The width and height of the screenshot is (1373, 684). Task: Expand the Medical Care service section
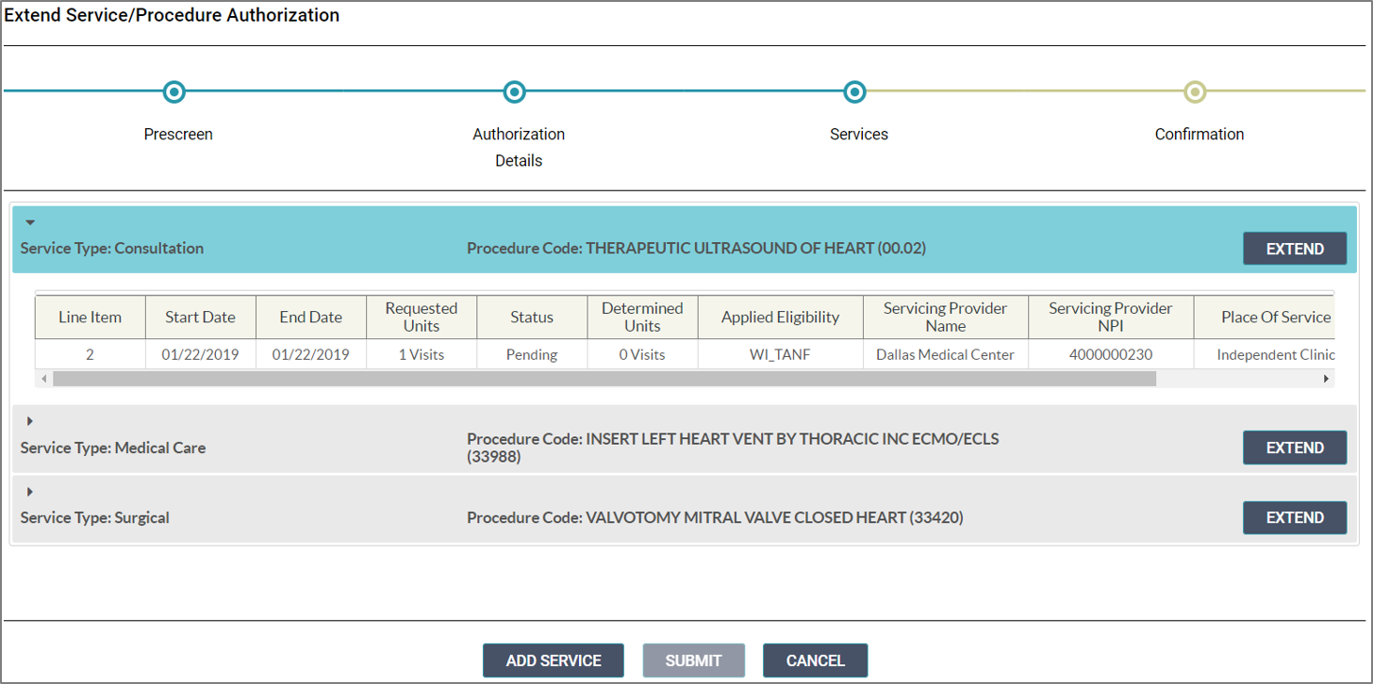click(x=30, y=421)
